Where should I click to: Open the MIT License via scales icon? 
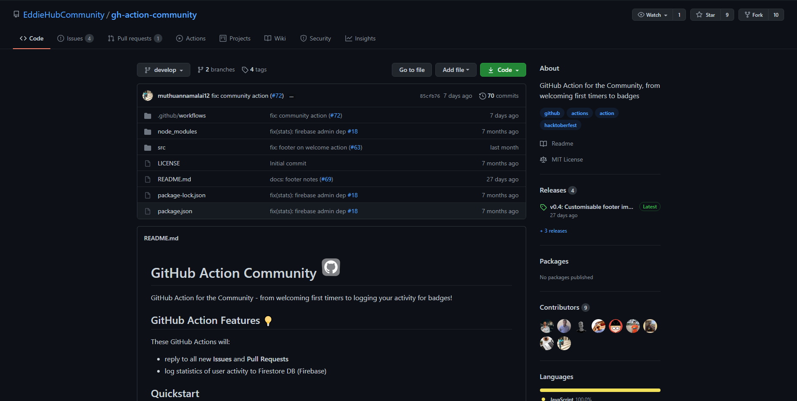[543, 159]
